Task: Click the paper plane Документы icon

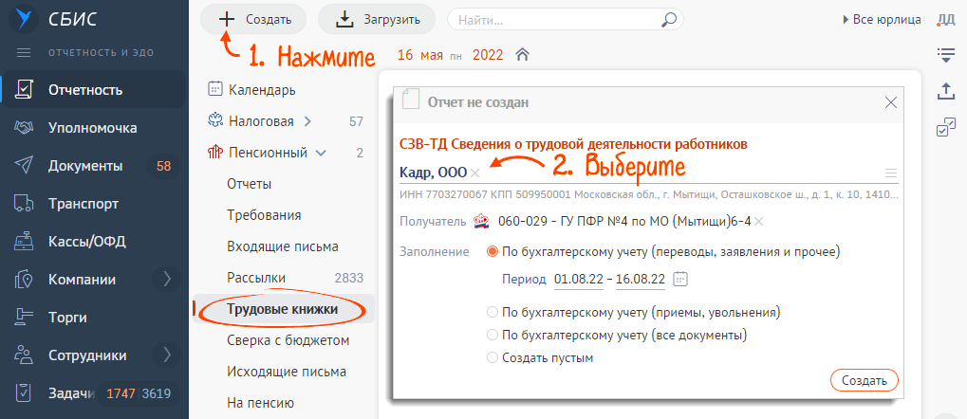Action: pyautogui.click(x=24, y=166)
